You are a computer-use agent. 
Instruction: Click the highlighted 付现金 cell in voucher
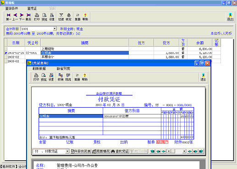pyautogui.click(x=71, y=116)
